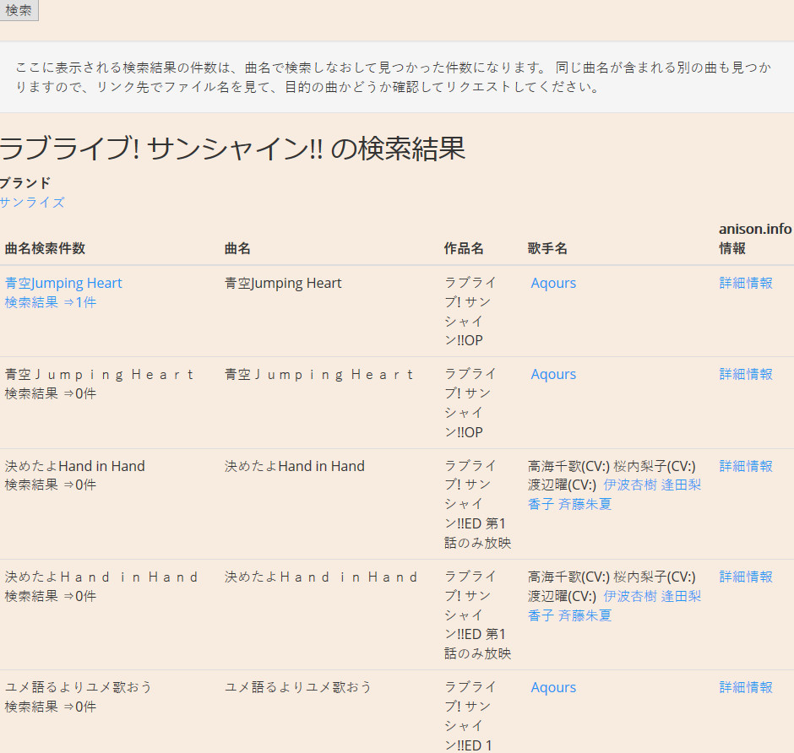Click the 歌手名 column header

click(547, 248)
